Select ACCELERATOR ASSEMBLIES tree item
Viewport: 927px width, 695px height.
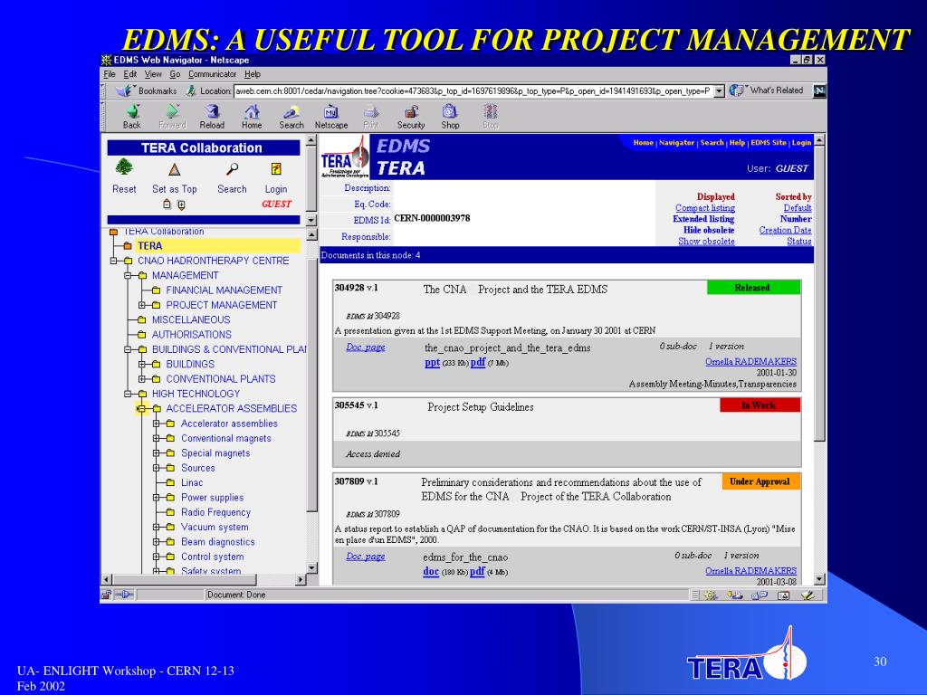point(231,408)
